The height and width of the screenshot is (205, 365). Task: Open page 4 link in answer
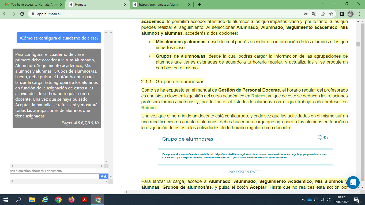[76, 123]
